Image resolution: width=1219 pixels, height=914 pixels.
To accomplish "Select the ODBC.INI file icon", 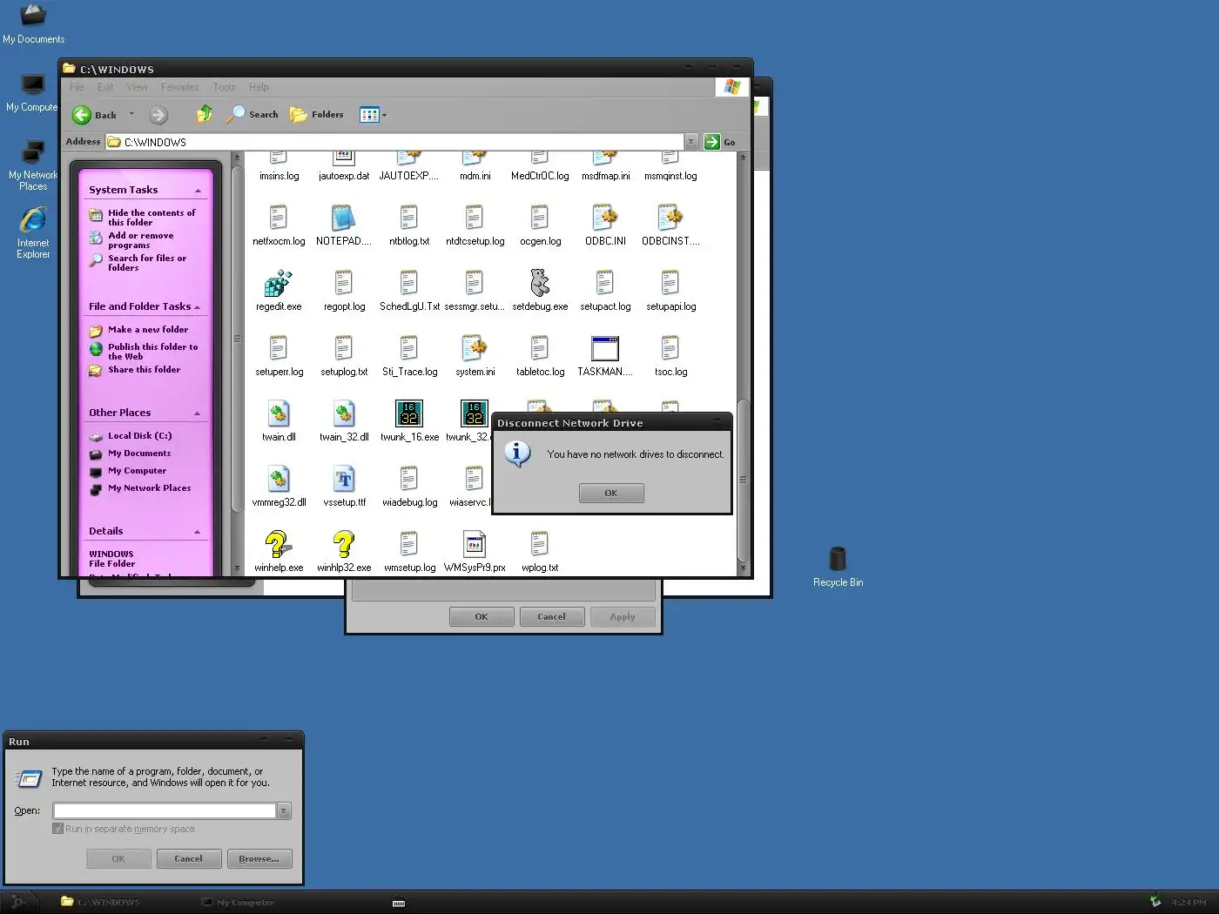I will 604,218.
